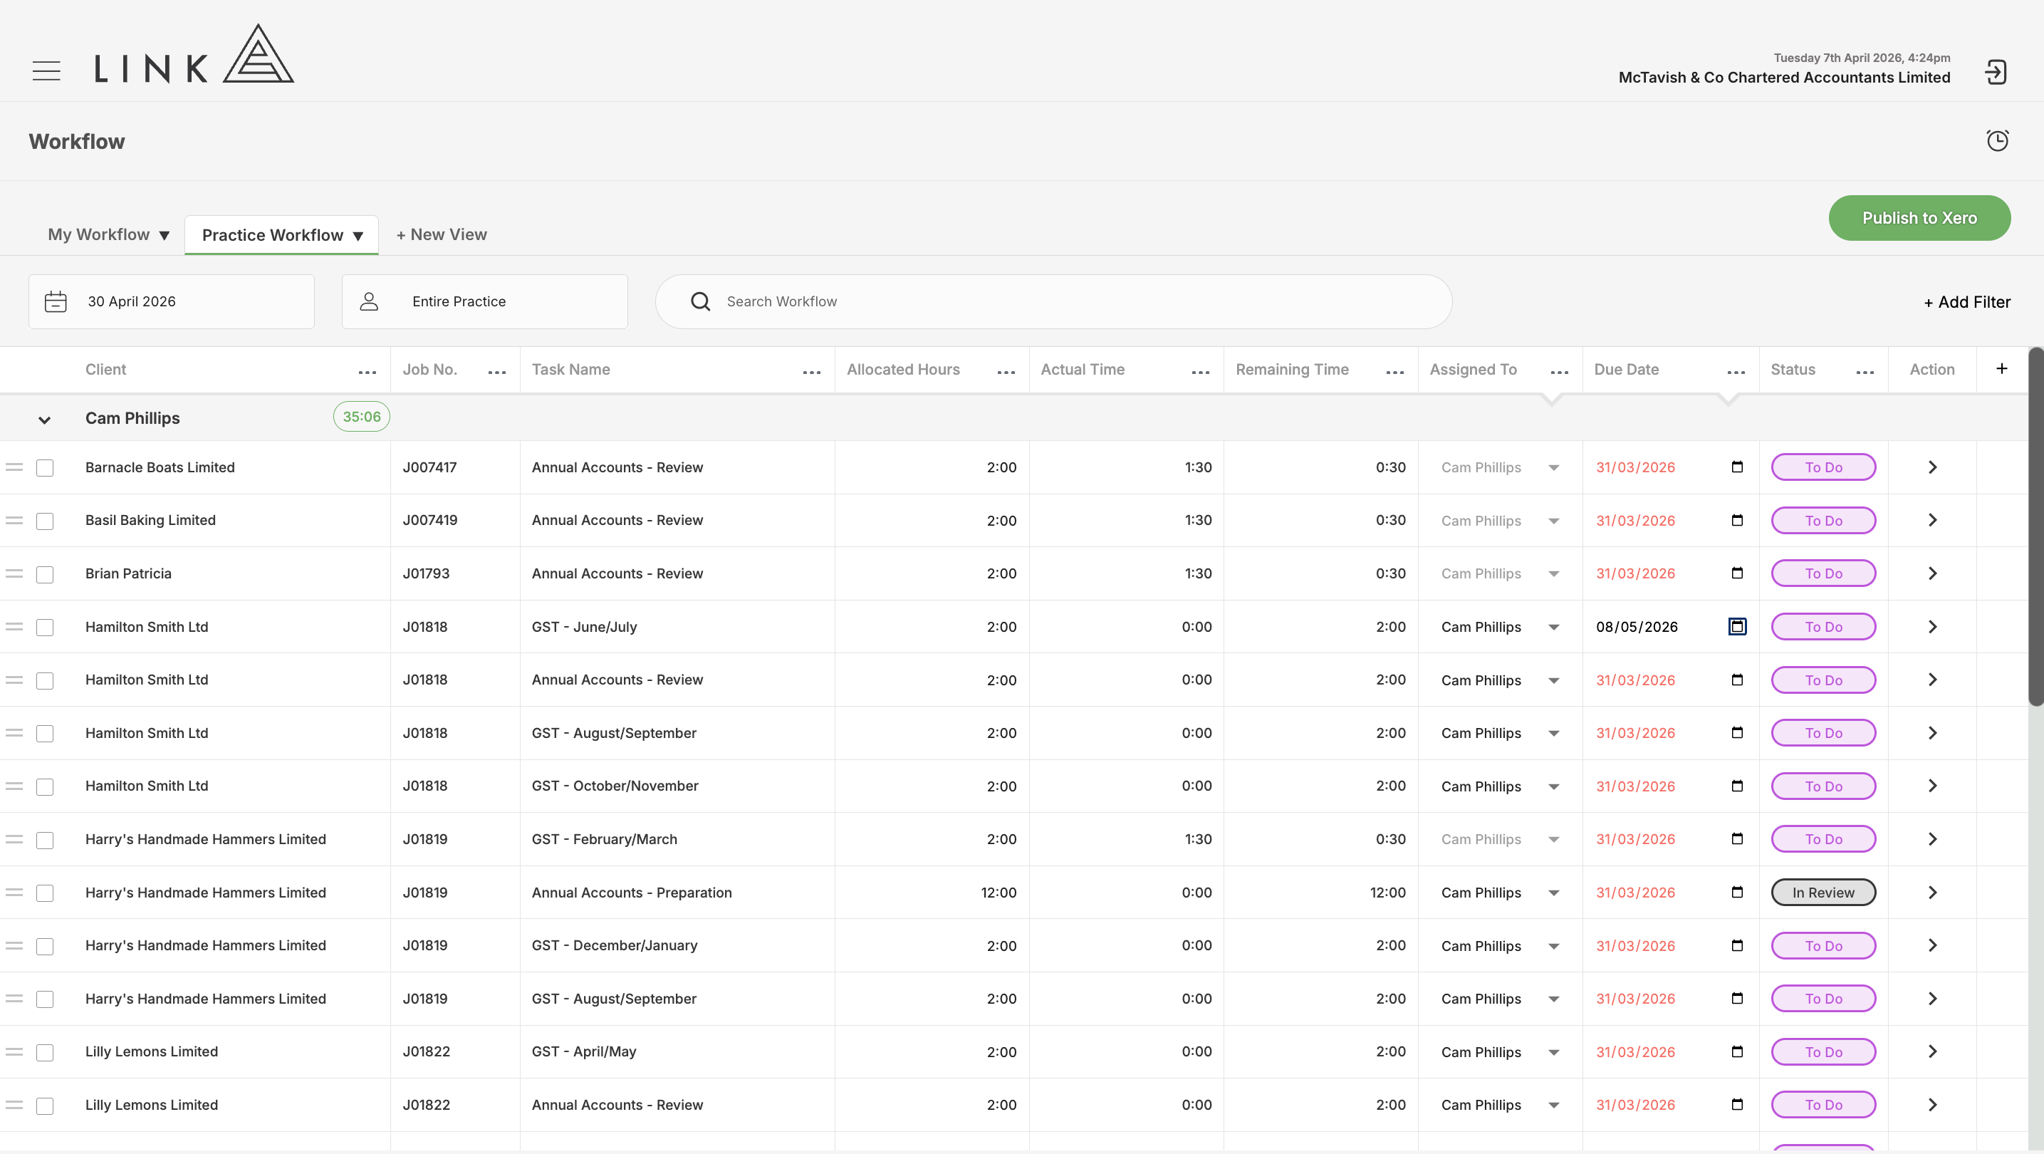
Task: Tick checkbox for Brian Patricia
Action: click(x=46, y=575)
